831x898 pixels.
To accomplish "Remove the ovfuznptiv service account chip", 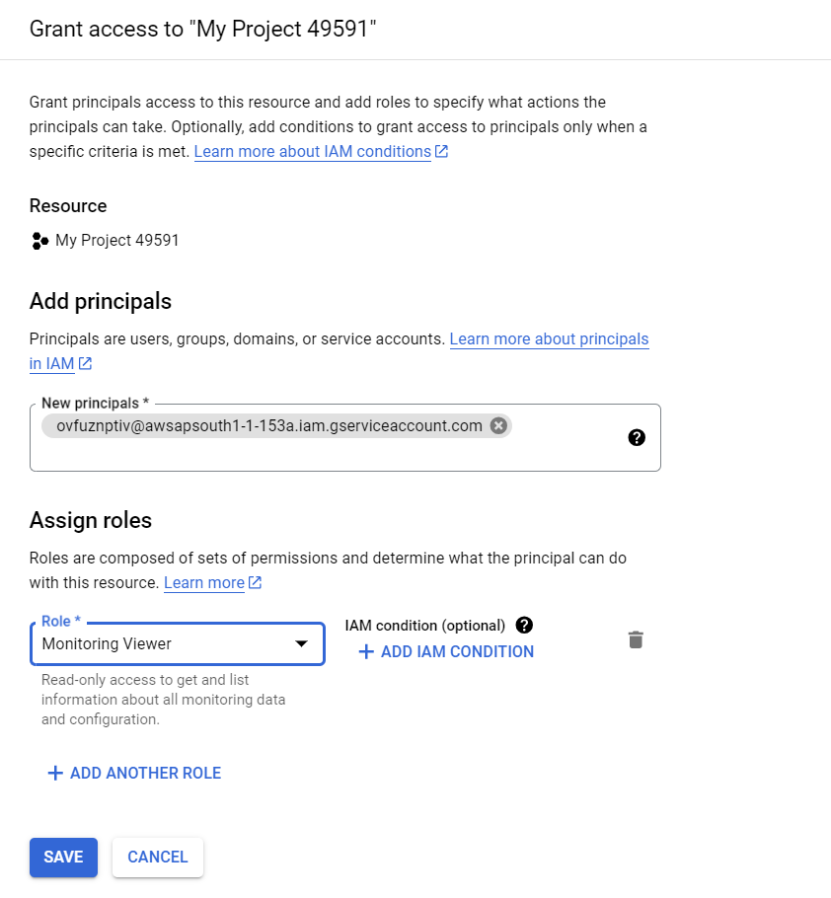I will [x=498, y=425].
